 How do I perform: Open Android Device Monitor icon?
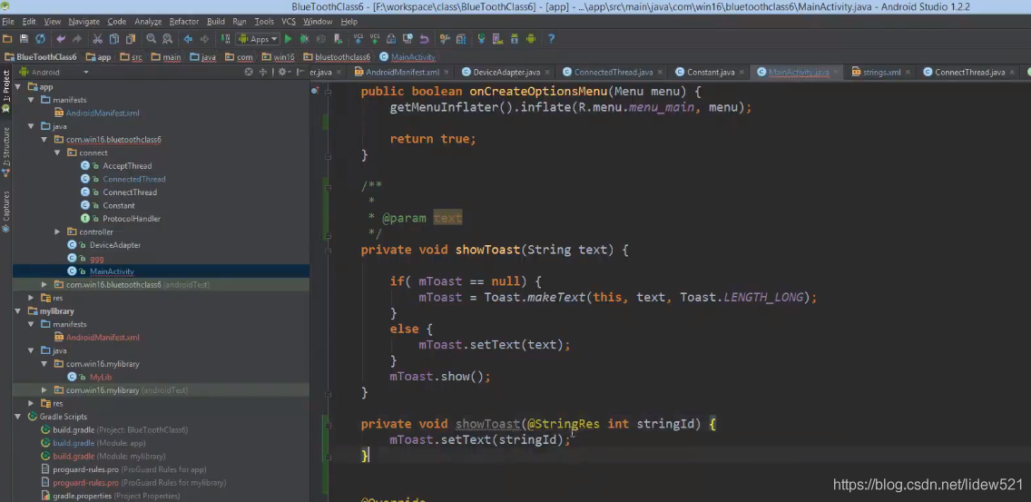[x=531, y=39]
